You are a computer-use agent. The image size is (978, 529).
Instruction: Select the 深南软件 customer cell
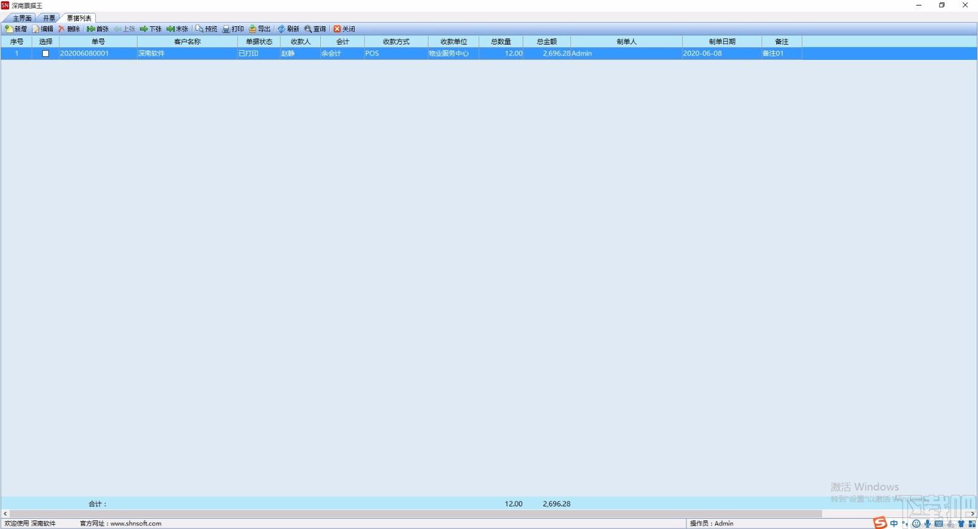pos(187,53)
